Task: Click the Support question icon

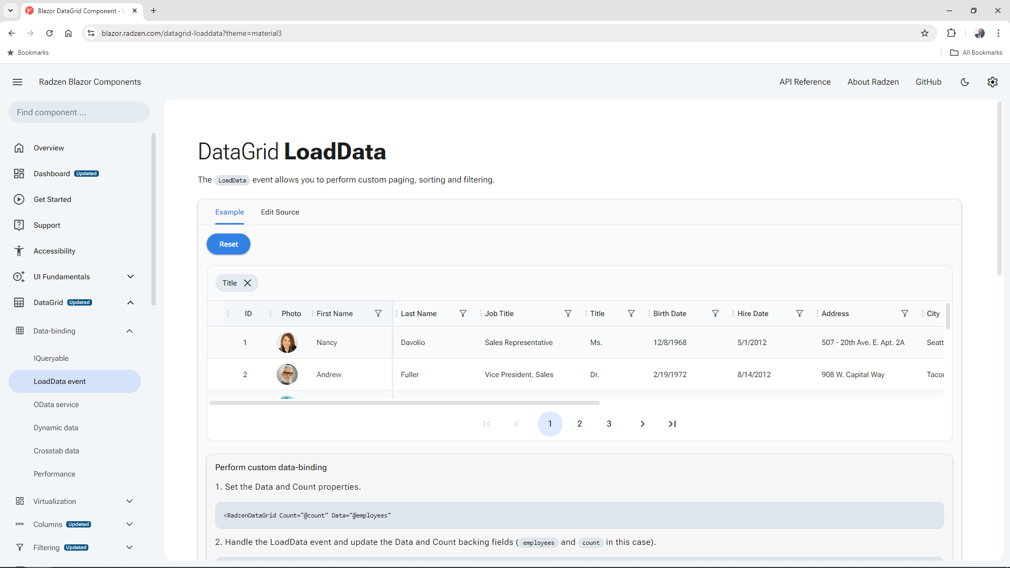Action: (x=19, y=225)
